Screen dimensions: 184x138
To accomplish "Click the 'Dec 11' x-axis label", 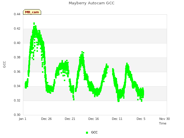I will 117,119.
